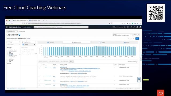Open the query info icon beside Run

point(131,38)
